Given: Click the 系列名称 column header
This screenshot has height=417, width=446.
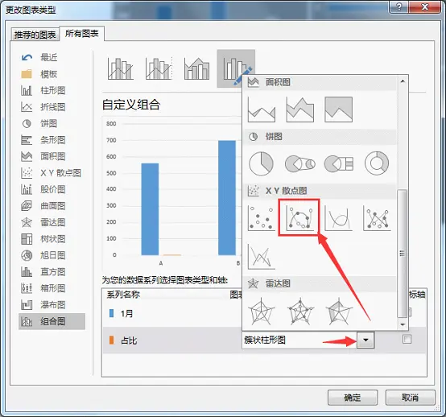Looking at the screenshot, I should tap(123, 295).
